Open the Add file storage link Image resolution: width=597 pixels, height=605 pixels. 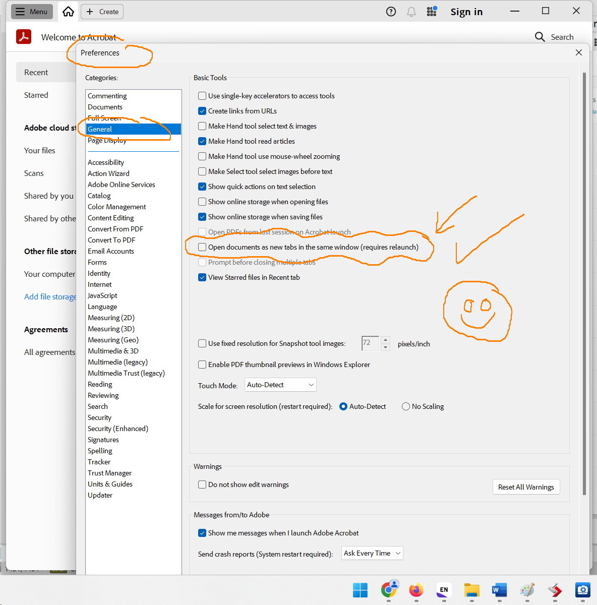[x=49, y=296]
